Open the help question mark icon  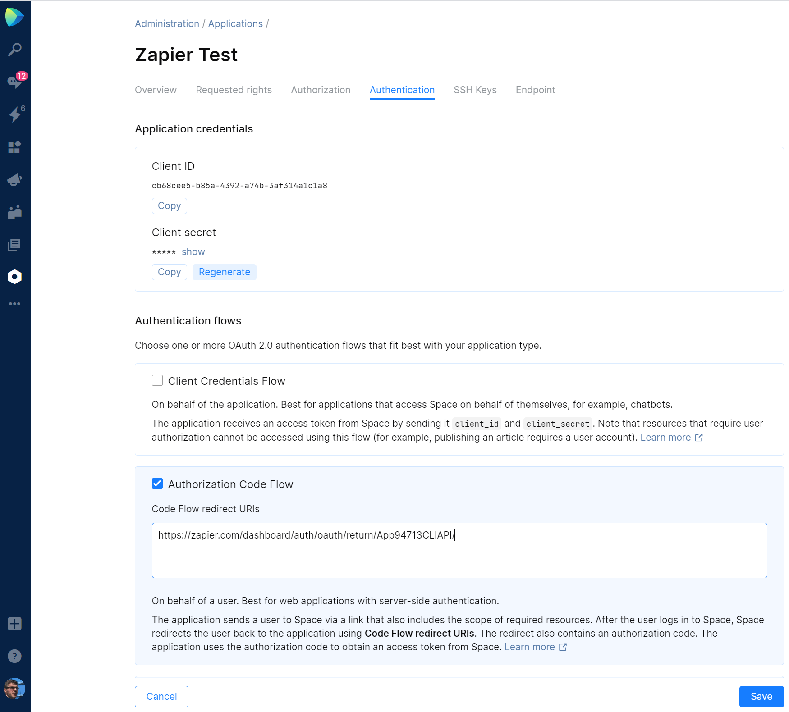click(x=15, y=656)
